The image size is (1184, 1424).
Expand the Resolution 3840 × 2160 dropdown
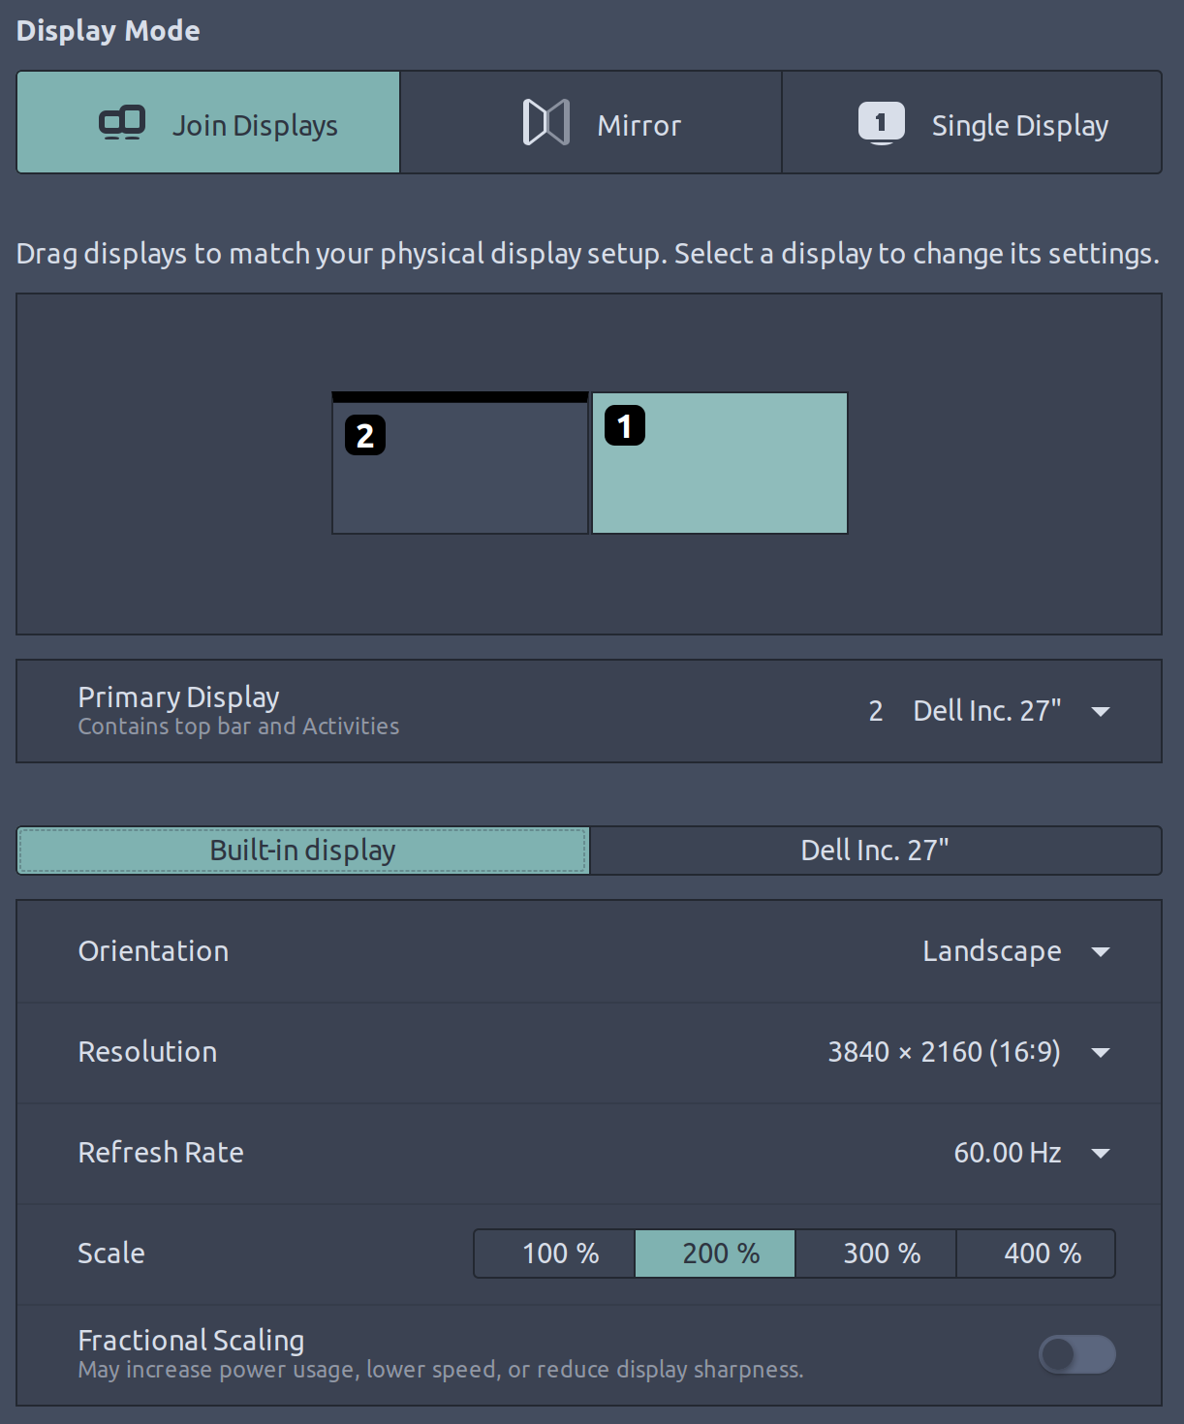[969, 1052]
